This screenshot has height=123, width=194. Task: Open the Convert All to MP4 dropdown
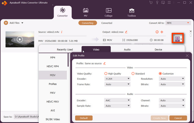pyautogui.click(x=178, y=23)
